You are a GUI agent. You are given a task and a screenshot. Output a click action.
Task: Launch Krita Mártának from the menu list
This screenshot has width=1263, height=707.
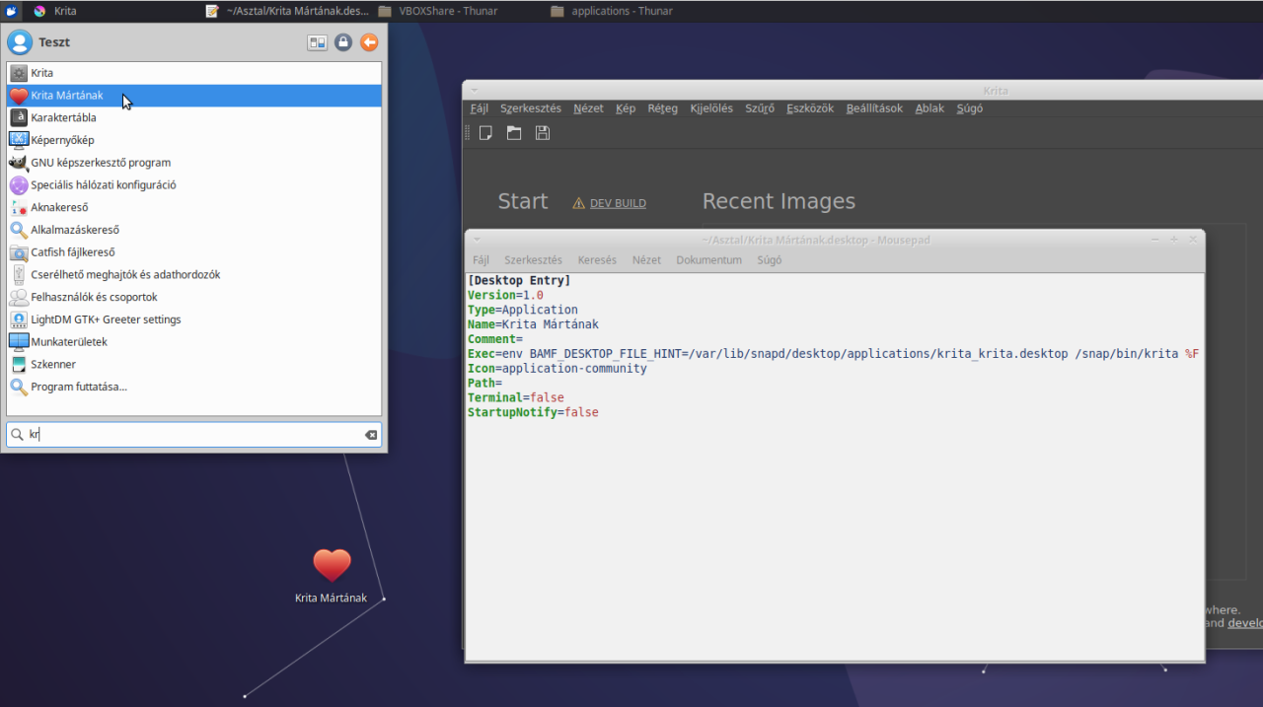coord(194,96)
